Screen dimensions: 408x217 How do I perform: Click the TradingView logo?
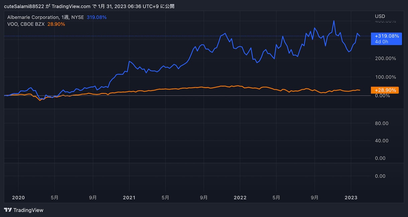click(24, 210)
